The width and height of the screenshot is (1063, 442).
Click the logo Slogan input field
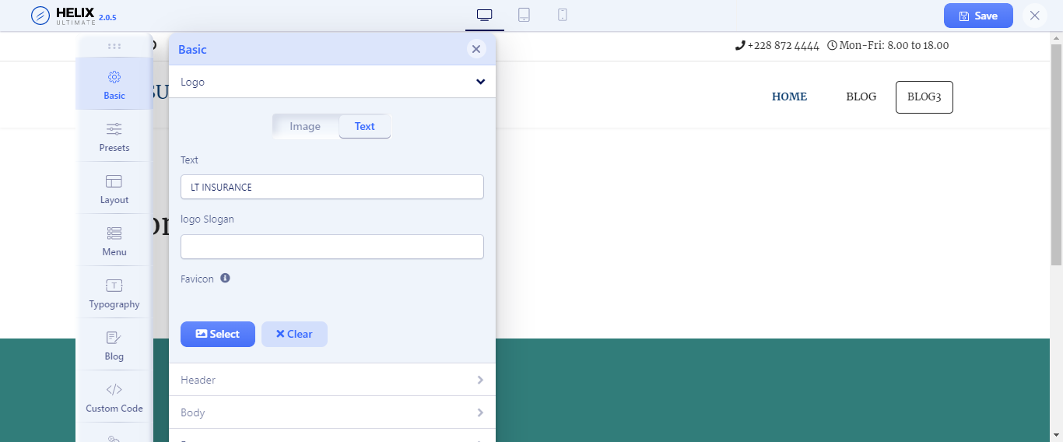tap(332, 247)
